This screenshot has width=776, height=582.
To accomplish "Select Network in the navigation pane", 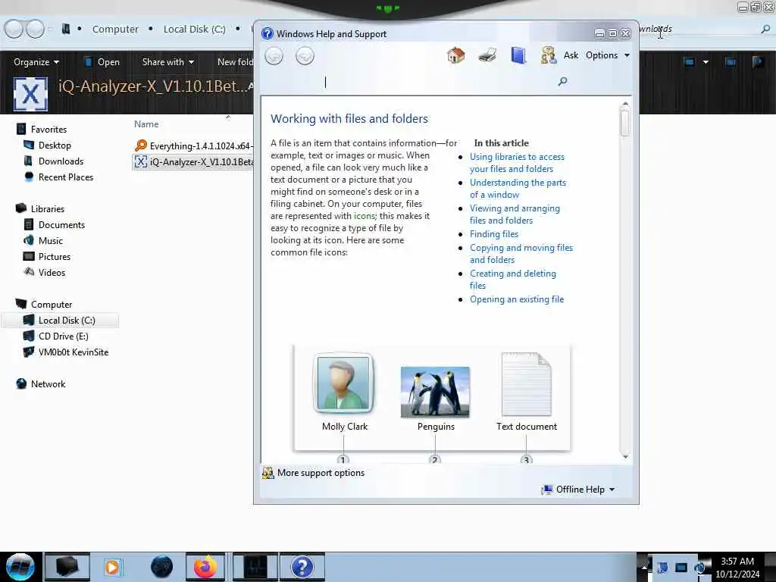I will coord(48,383).
